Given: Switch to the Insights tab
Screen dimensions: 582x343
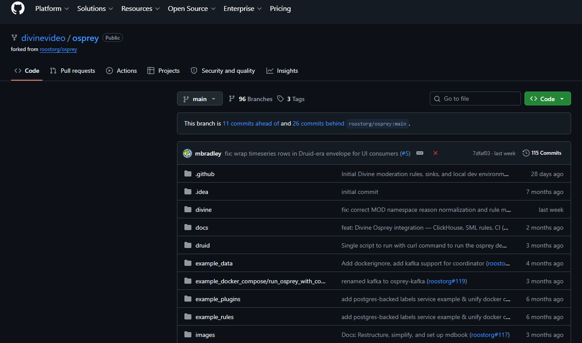Looking at the screenshot, I should 282,70.
